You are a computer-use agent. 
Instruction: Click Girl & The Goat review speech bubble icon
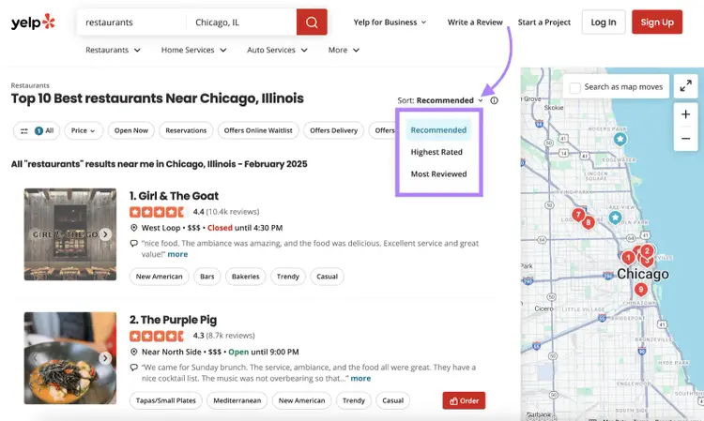[x=134, y=244]
